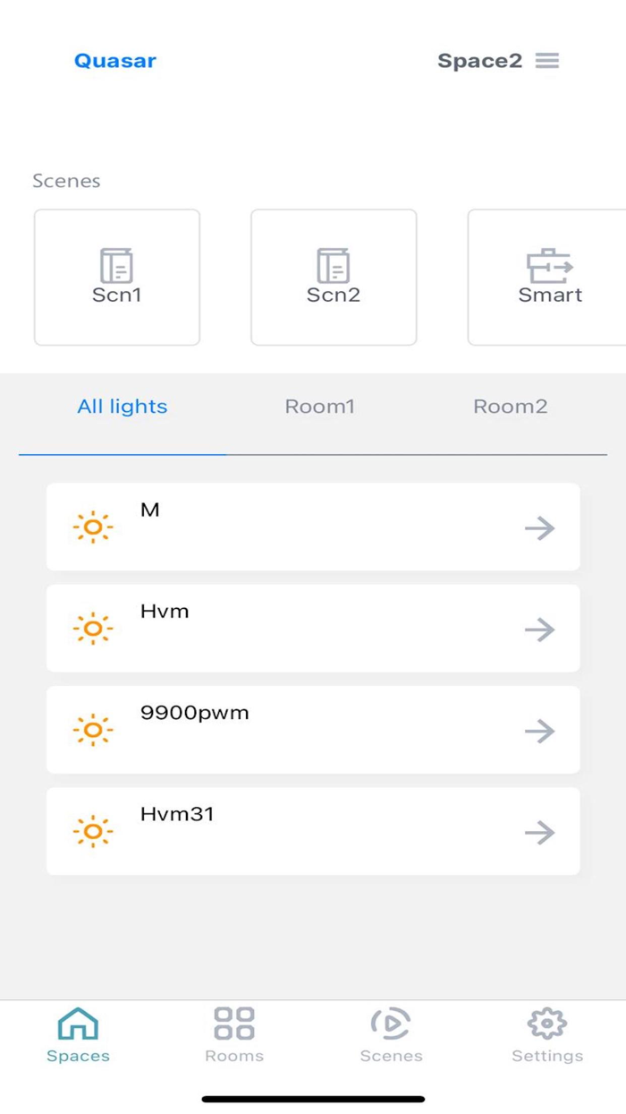Switch to the Room1 tab
This screenshot has height=1114, width=626.
tap(319, 407)
